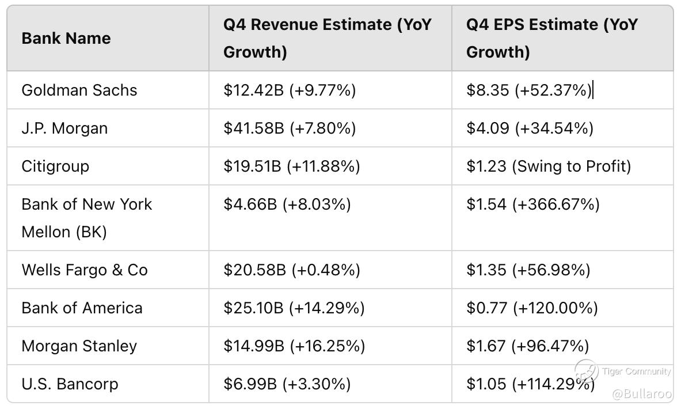Image resolution: width=685 pixels, height=409 pixels.
Task: Click the Wells Fargo & Co cell
Action: [85, 270]
